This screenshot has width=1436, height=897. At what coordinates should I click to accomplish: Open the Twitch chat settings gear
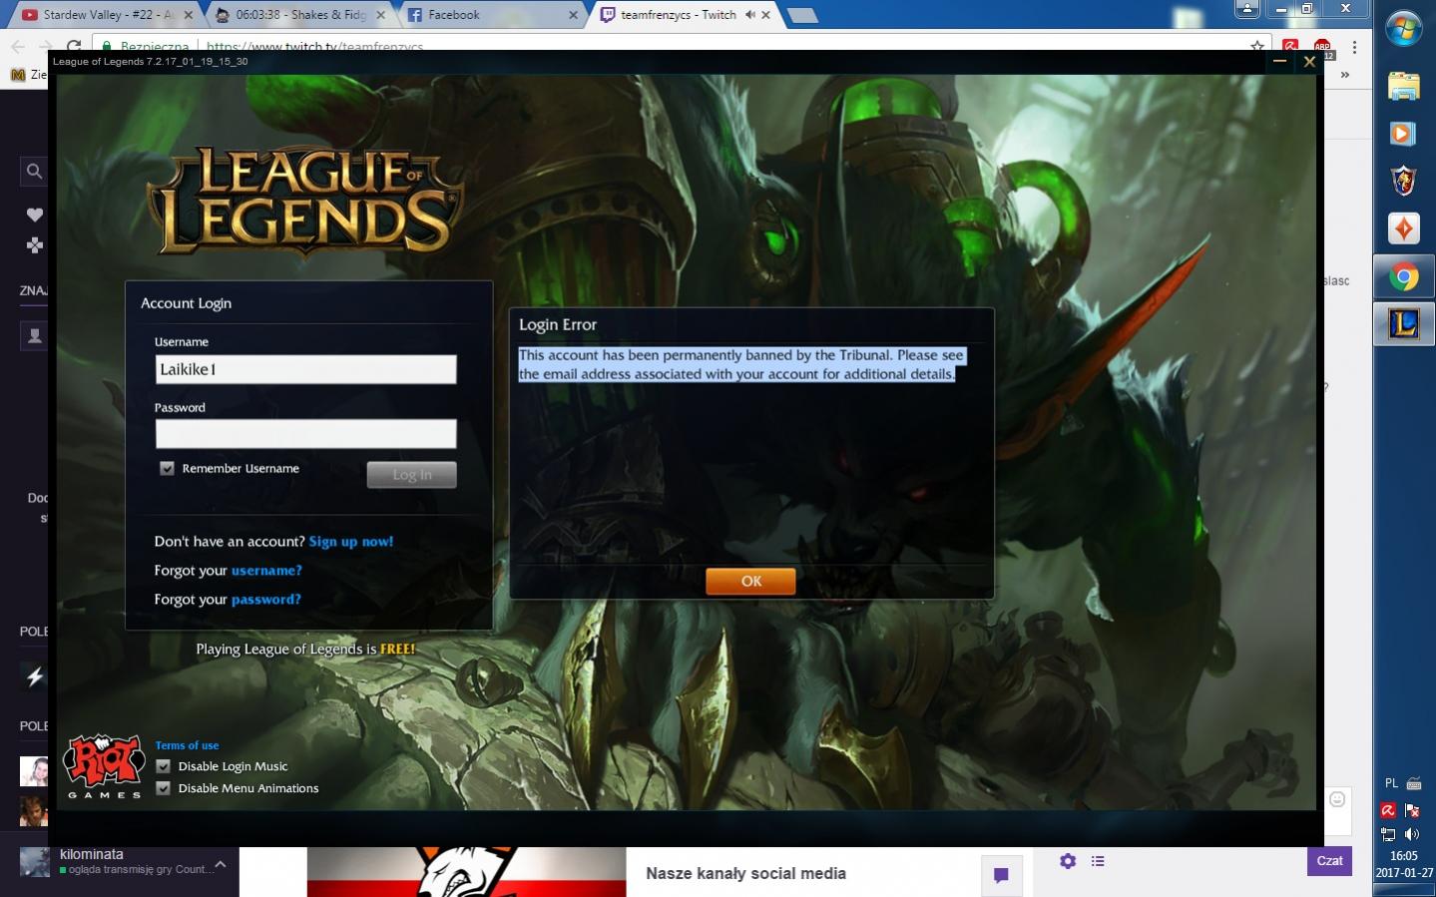point(1068,861)
